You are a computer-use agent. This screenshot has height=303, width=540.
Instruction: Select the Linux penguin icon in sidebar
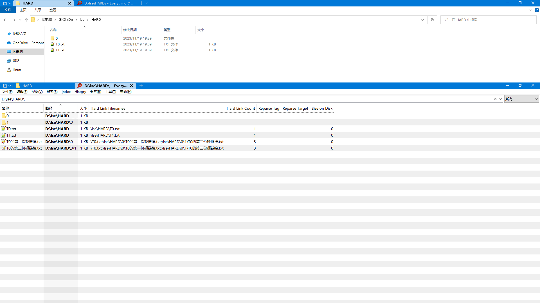tap(9, 70)
